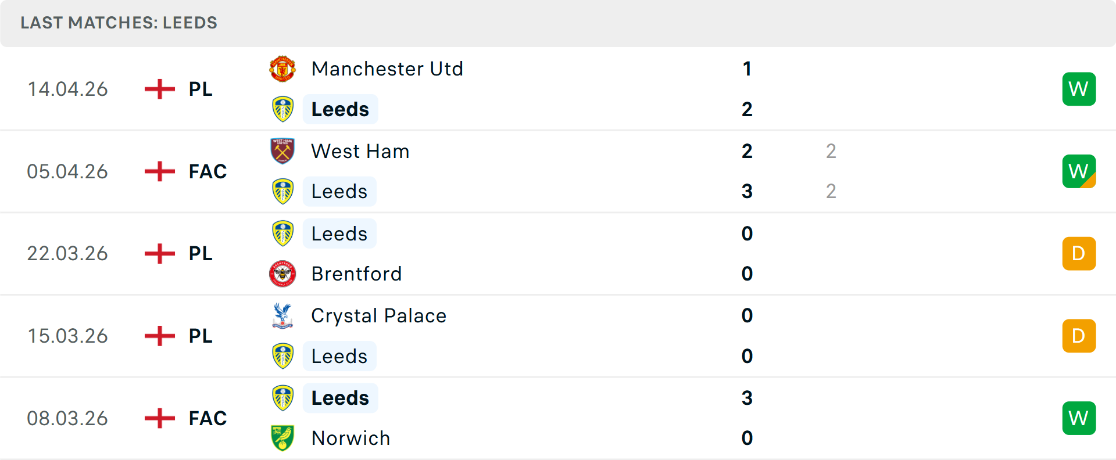Image resolution: width=1116 pixels, height=460 pixels.
Task: Click the PL competition label on 22.03.26
Action: click(201, 254)
